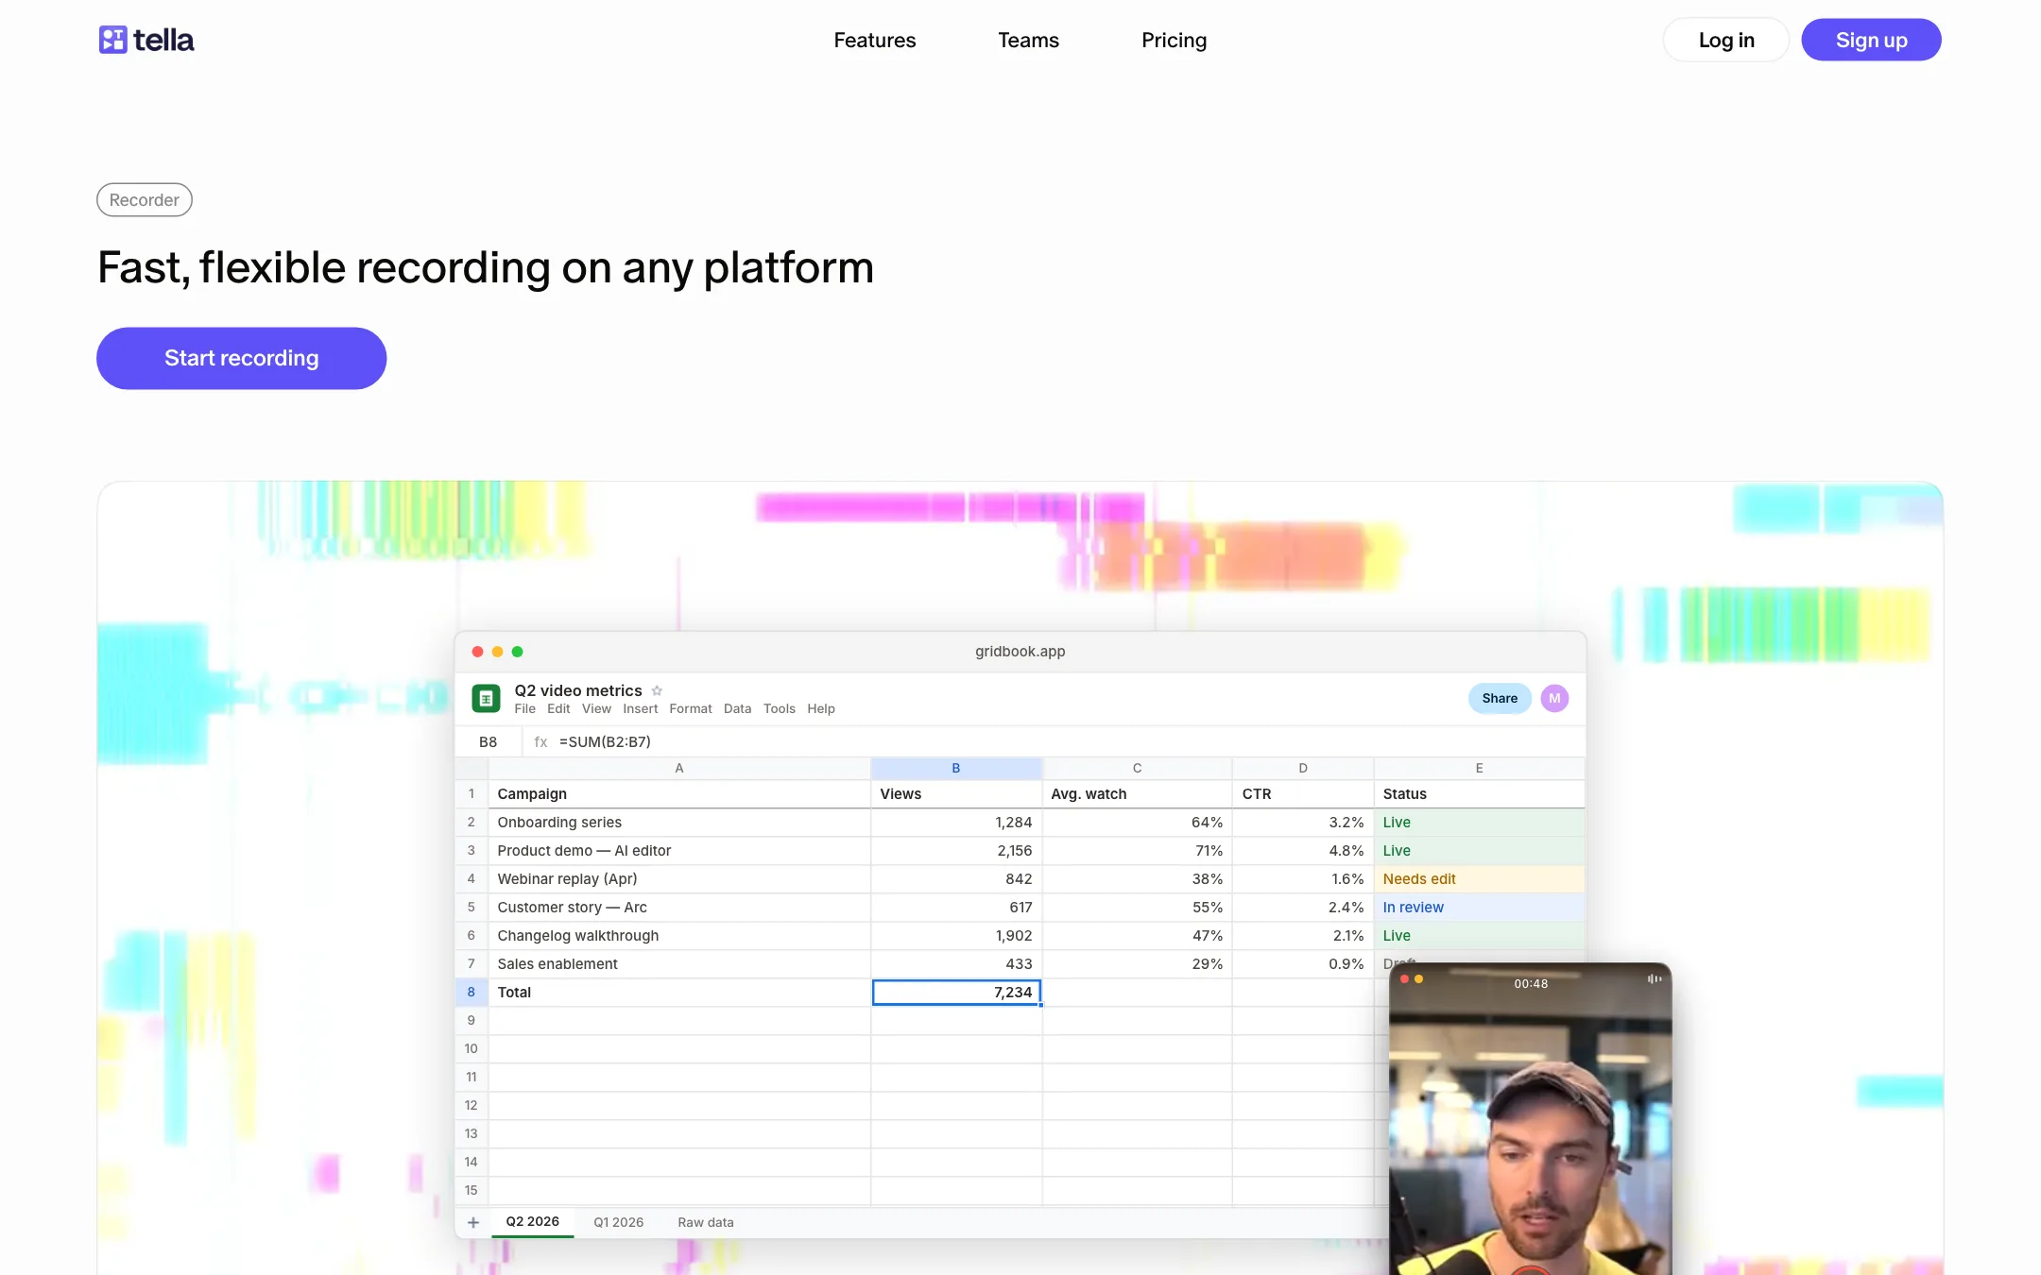Open the Format menu in gridbook

click(691, 708)
